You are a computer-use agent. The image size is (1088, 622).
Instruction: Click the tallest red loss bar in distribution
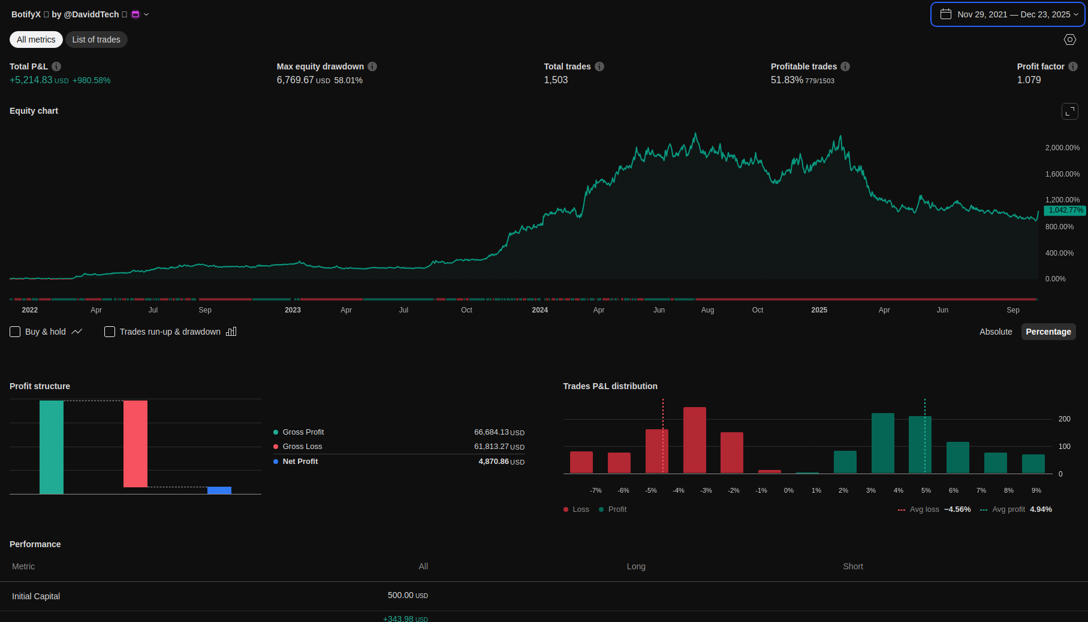[x=695, y=440]
